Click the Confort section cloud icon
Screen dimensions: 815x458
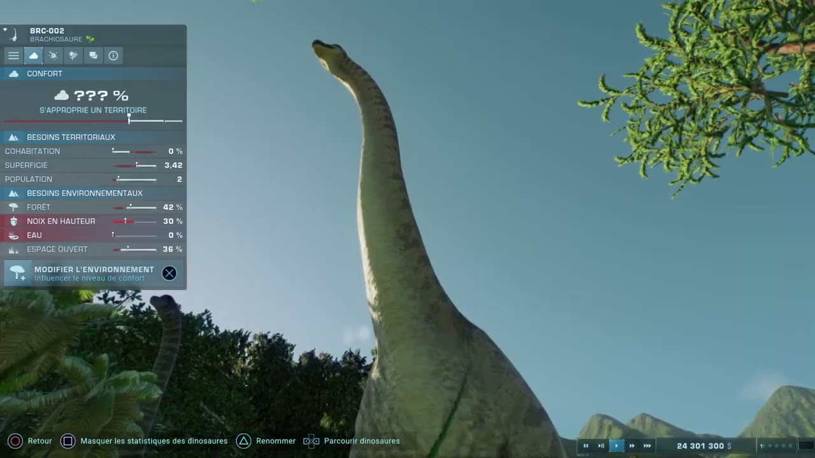(x=13, y=74)
